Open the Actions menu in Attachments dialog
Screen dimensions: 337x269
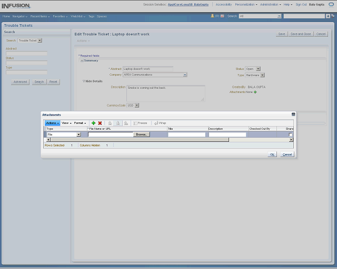pyautogui.click(x=52, y=123)
